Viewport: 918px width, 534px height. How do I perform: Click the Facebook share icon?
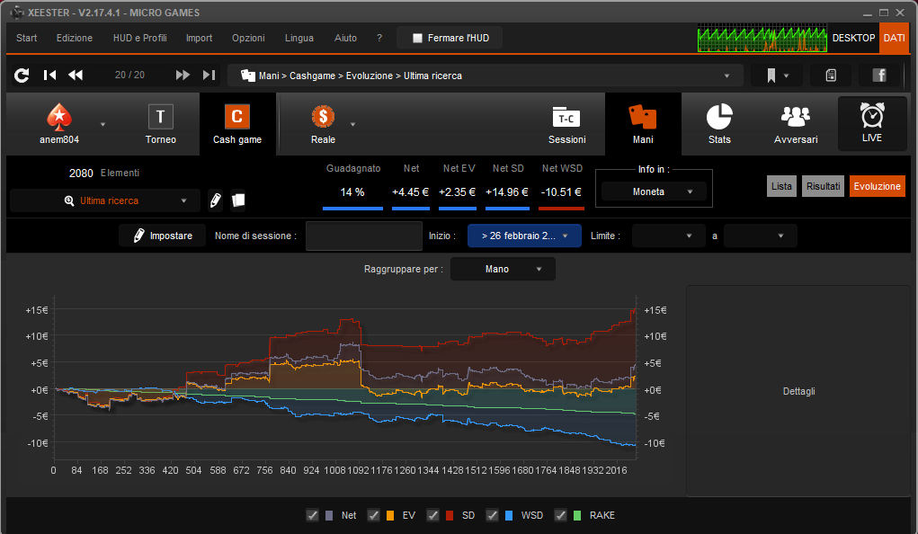point(878,75)
